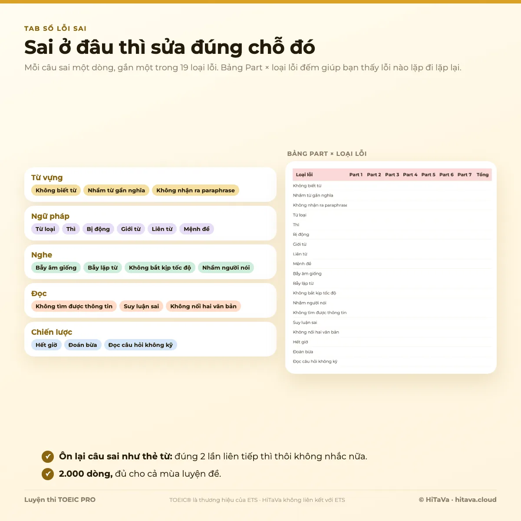521x521 pixels.
Task: Select table row "Giới từ"
Action: [392, 244]
